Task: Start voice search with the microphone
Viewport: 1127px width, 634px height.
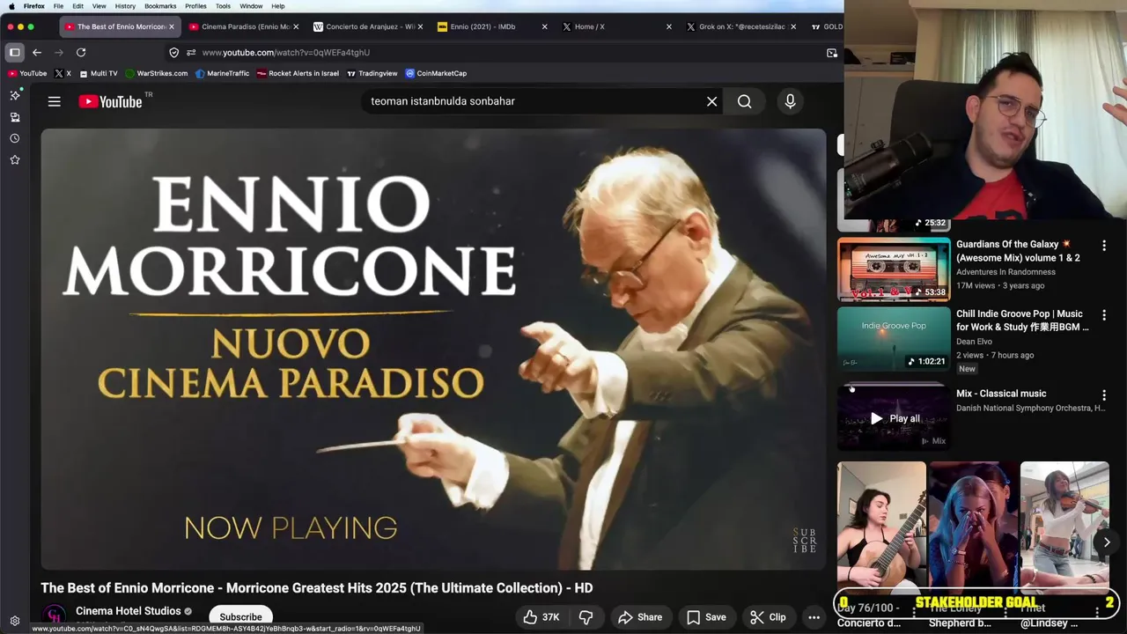Action: tap(790, 101)
